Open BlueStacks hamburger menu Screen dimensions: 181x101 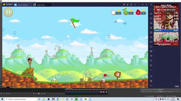pos(135,5)
